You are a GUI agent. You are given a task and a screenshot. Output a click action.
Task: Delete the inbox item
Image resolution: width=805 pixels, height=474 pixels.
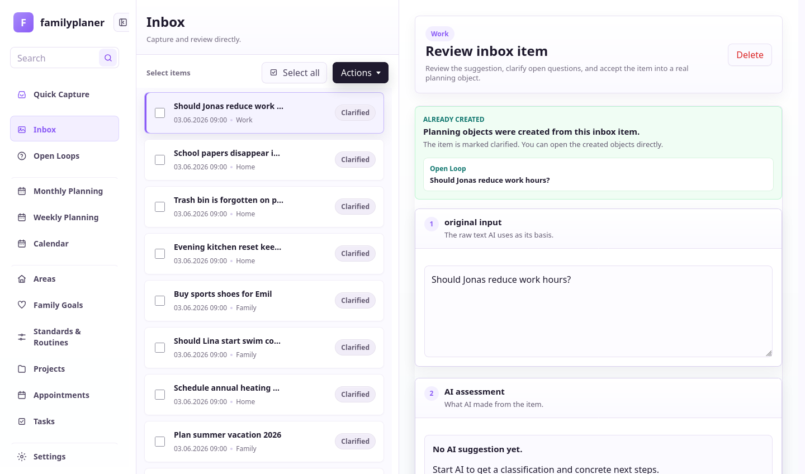click(x=750, y=55)
